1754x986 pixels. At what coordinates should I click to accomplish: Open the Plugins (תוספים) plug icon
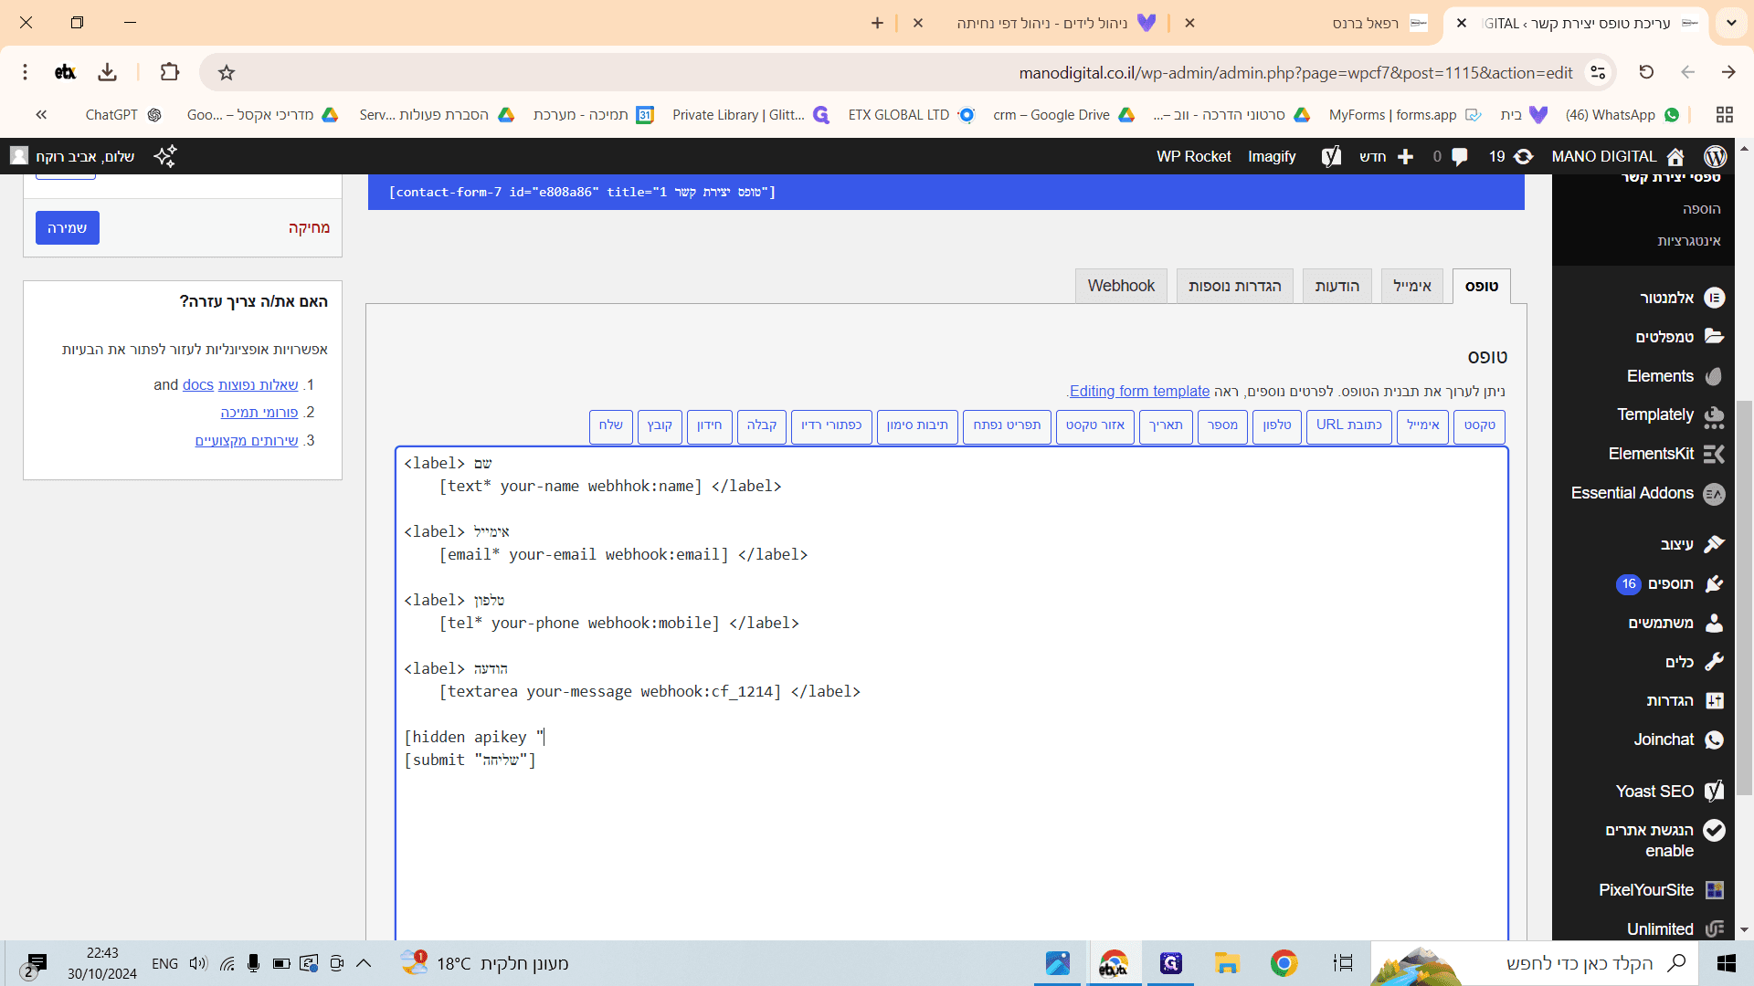tap(1715, 583)
